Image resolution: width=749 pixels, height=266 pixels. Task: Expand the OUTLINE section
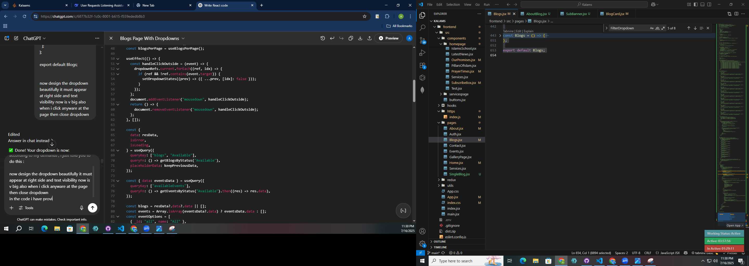pyautogui.click(x=440, y=242)
